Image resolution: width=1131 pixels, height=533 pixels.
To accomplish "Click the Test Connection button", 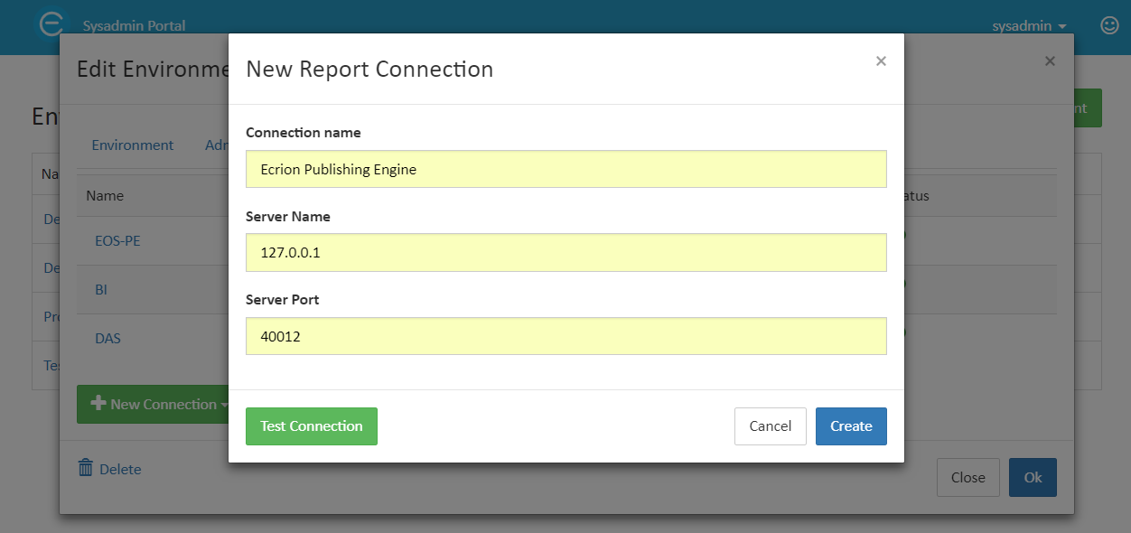I will (x=311, y=426).
